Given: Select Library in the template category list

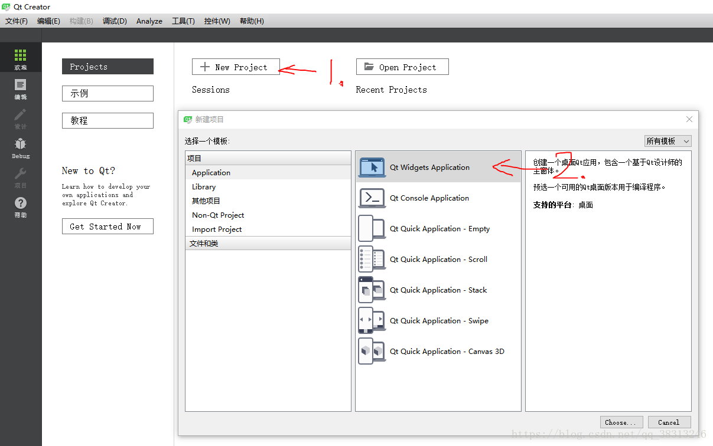Looking at the screenshot, I should [x=268, y=187].
